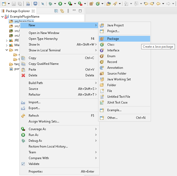Click the Previous Annotation toolbar icon
Viewport: 177px width, 176px height.
136,4
